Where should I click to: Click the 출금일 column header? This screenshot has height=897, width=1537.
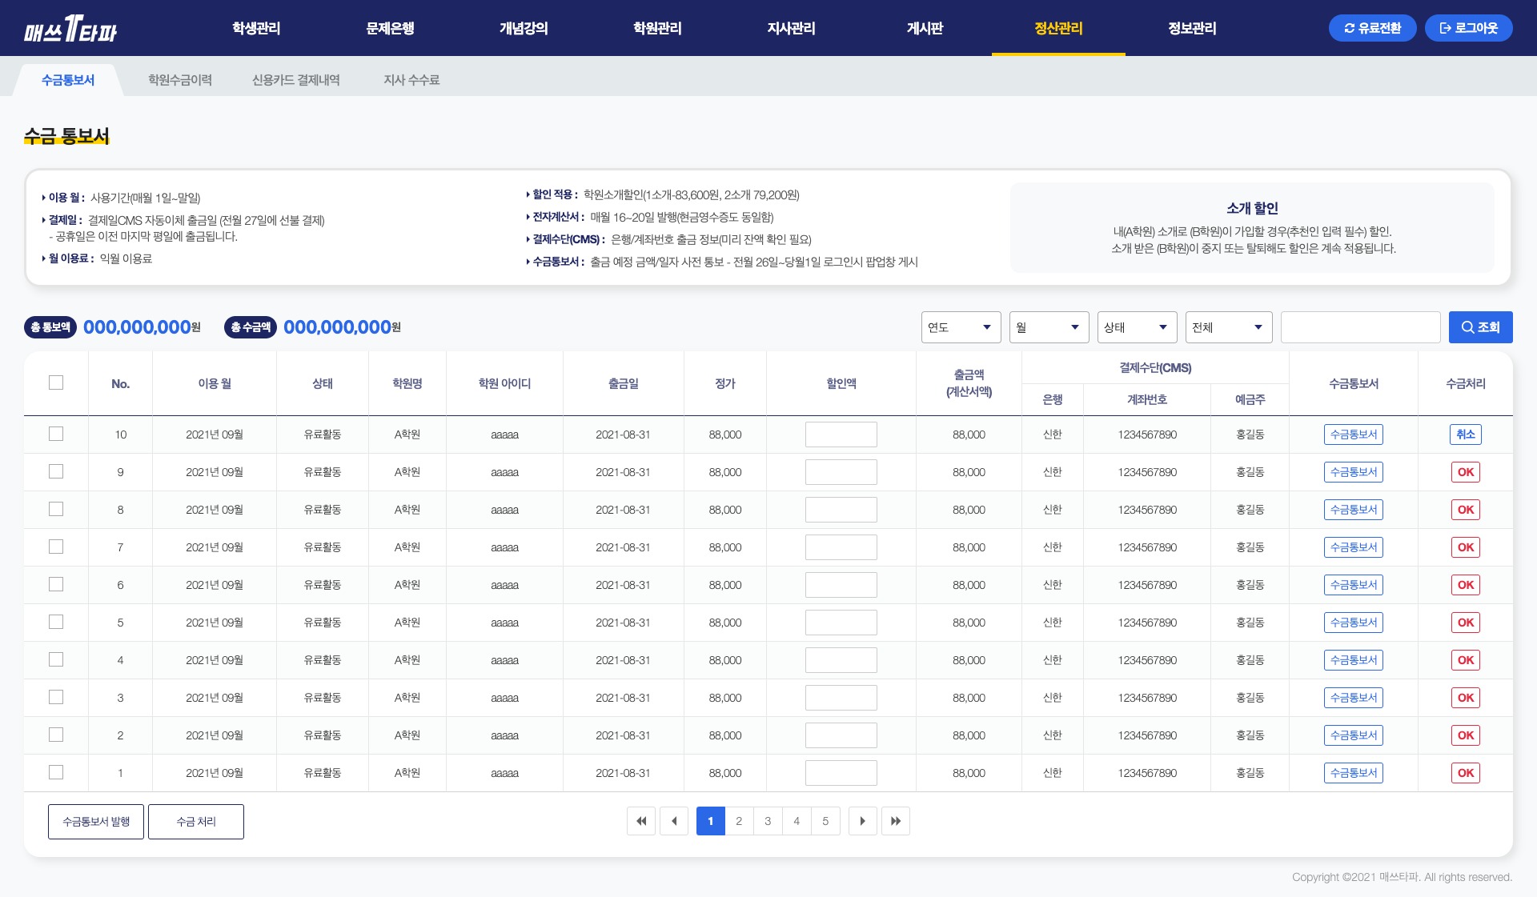coord(624,383)
